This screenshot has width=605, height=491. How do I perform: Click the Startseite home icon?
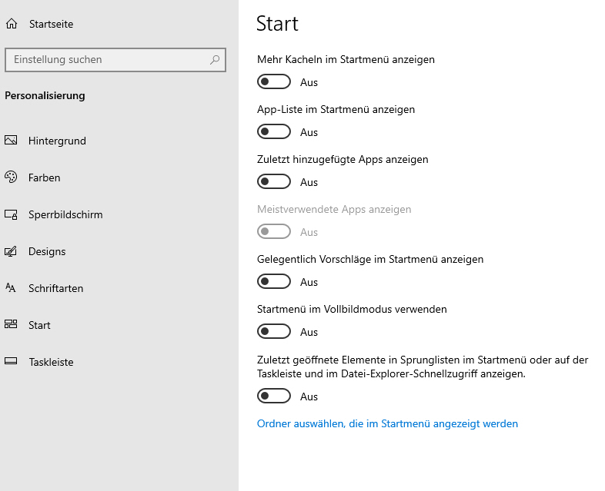[x=12, y=24]
